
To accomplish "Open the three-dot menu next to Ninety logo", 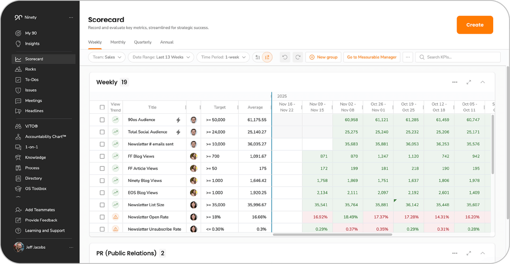I will click(71, 17).
